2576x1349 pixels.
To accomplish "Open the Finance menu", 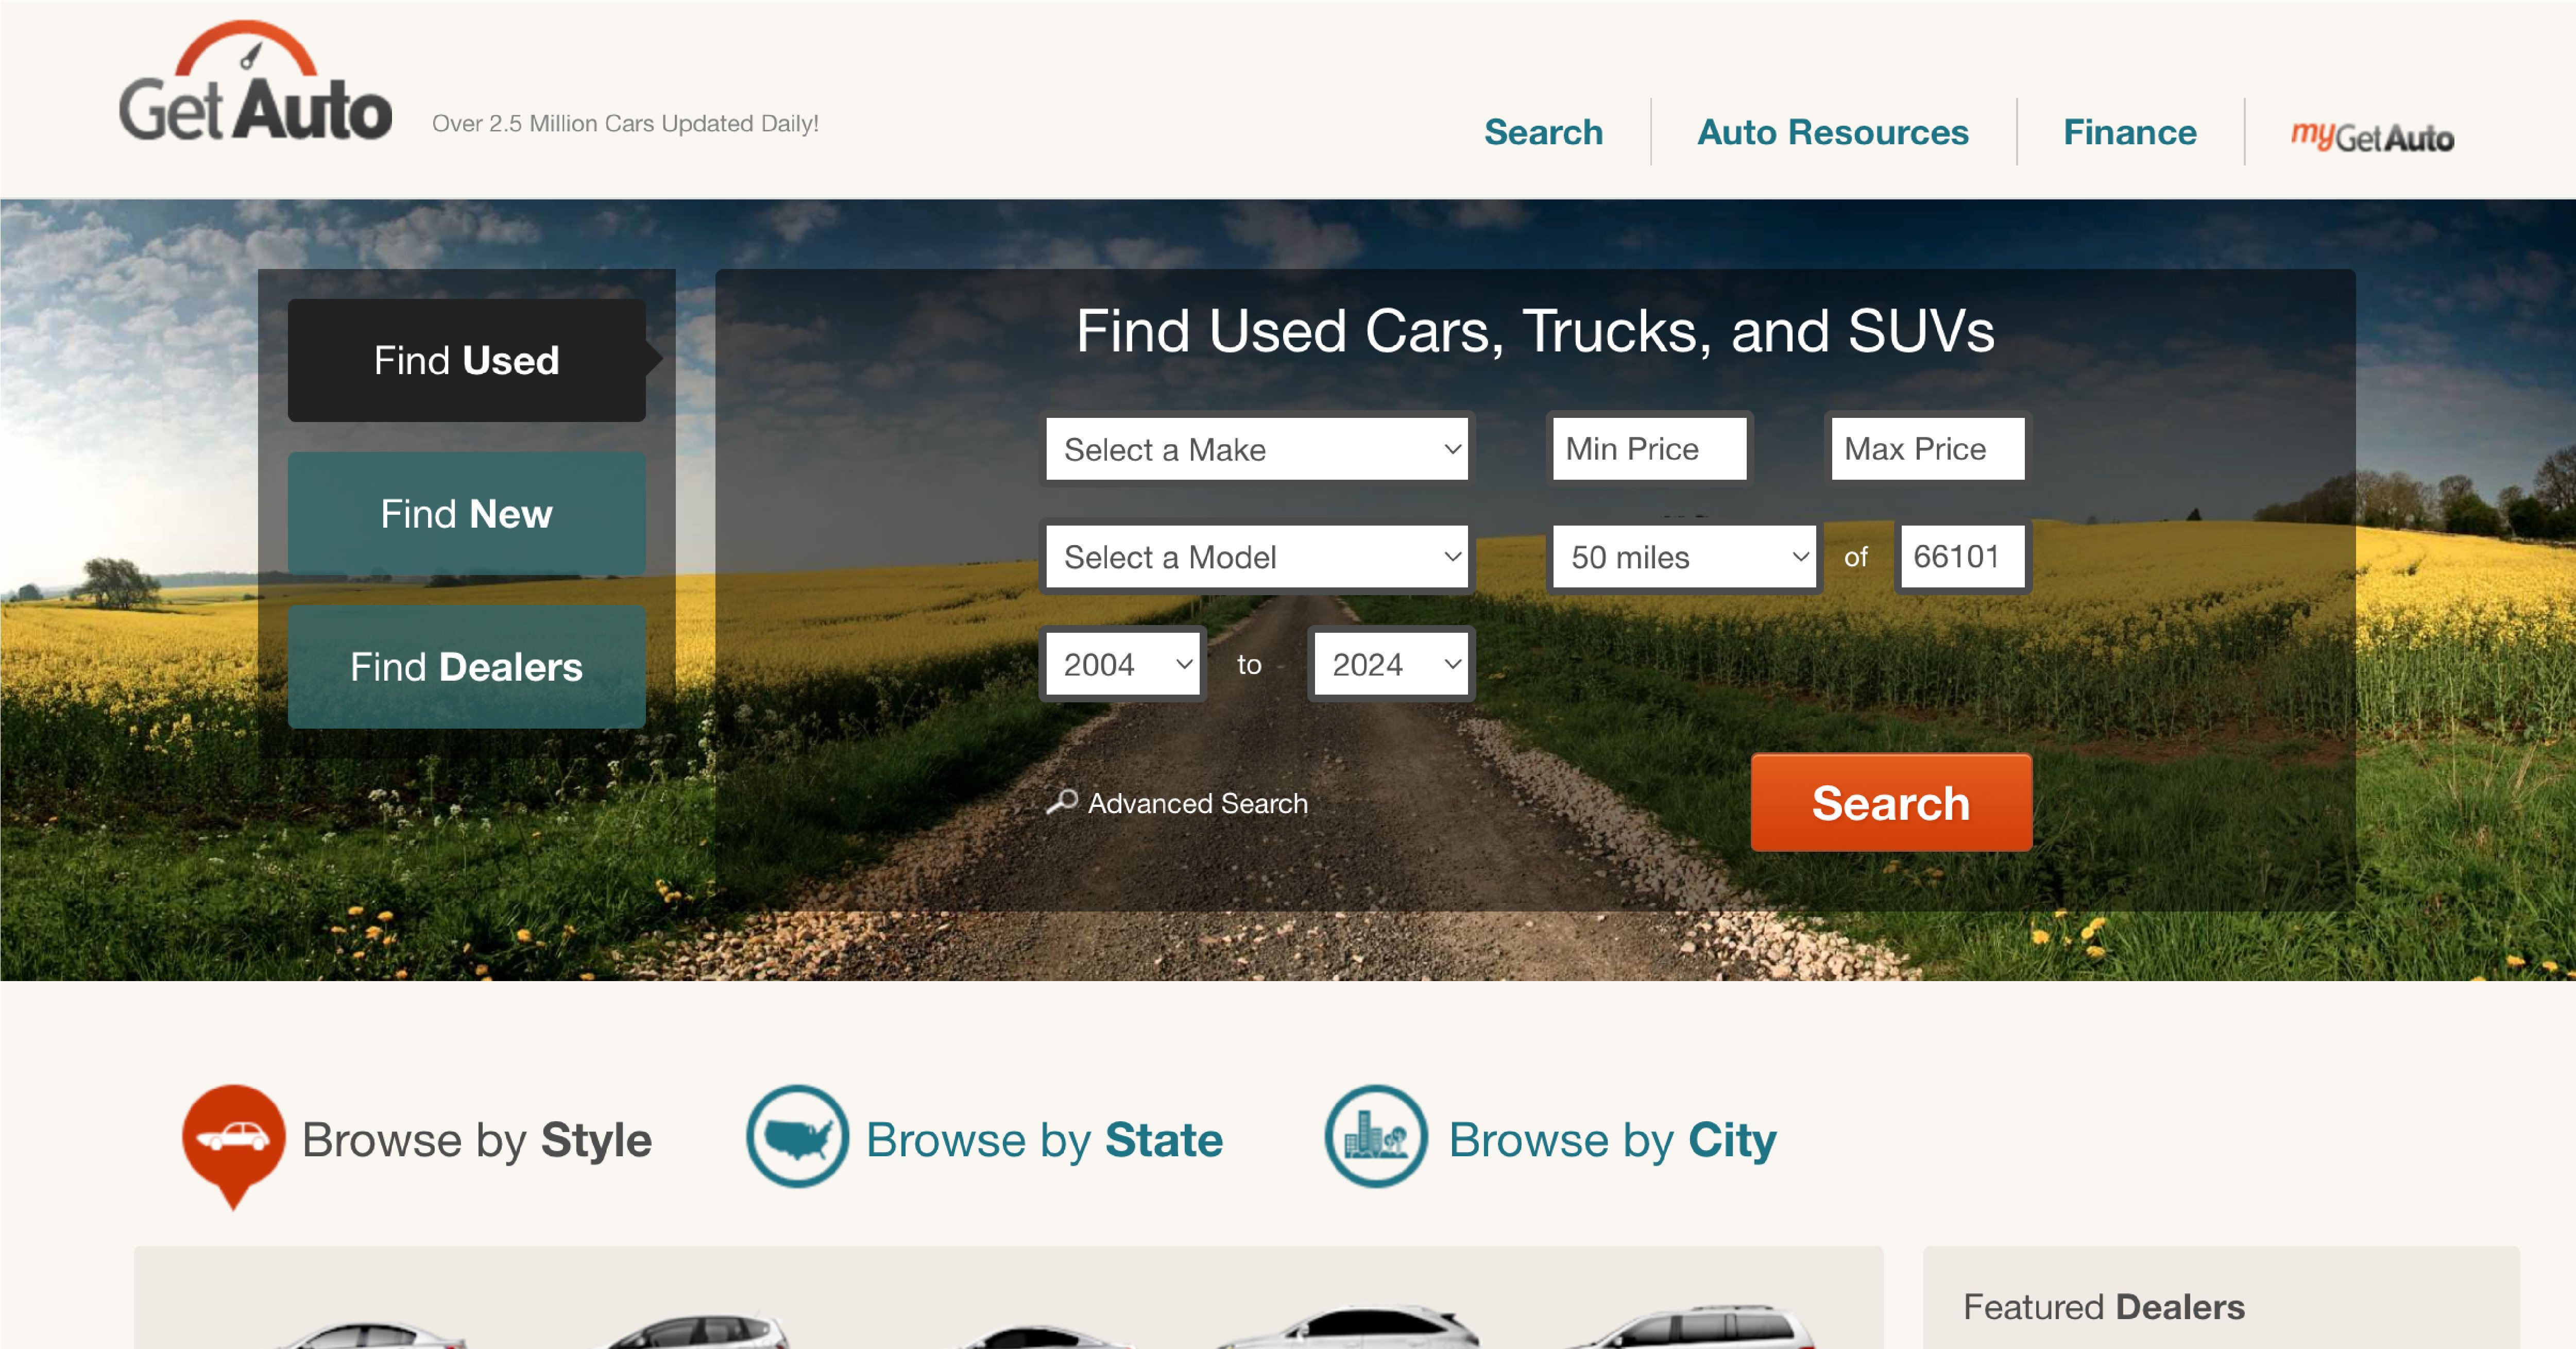I will click(2129, 131).
